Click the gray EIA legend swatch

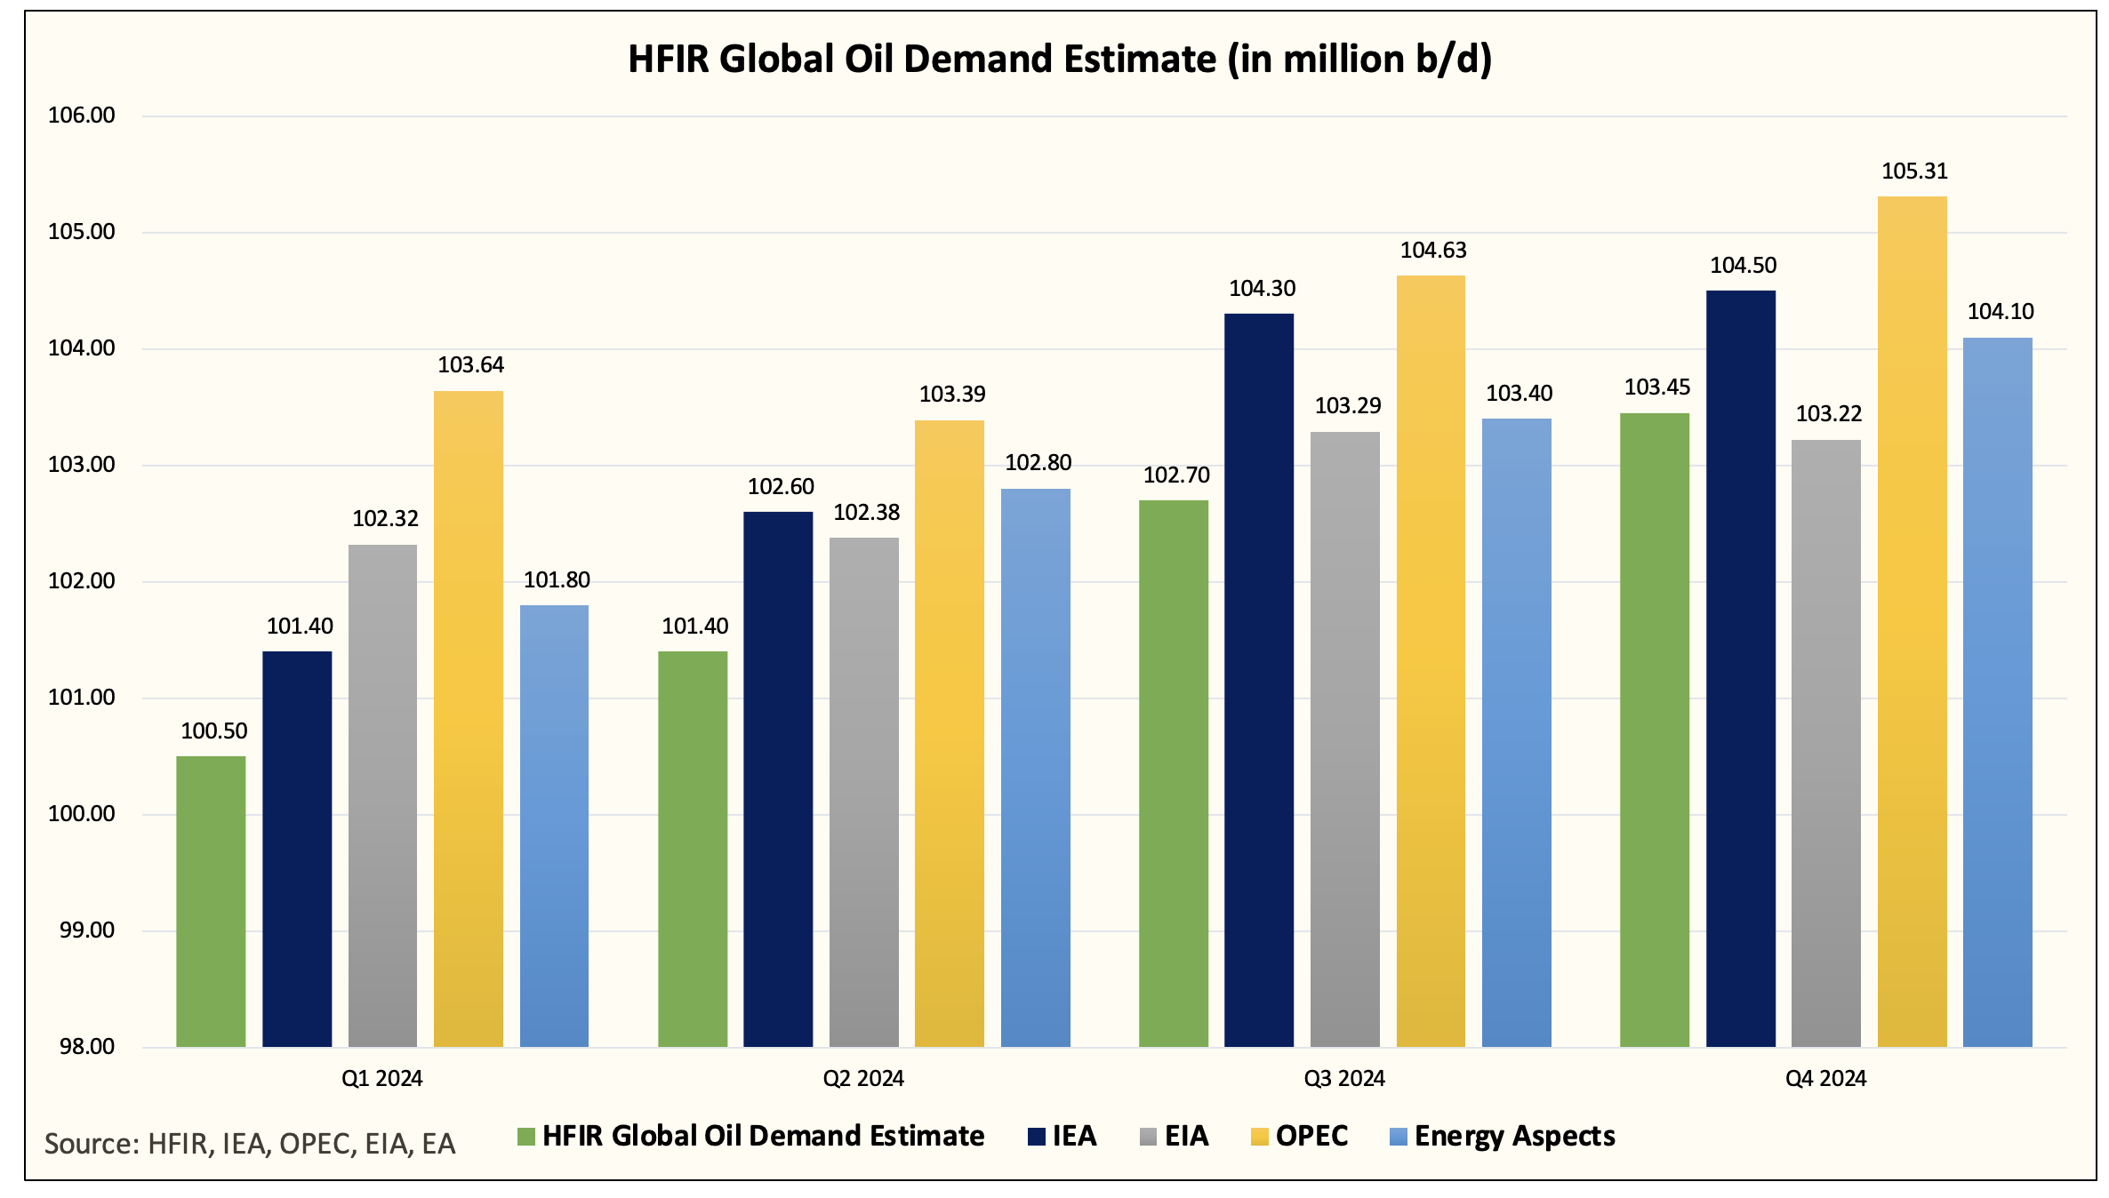(x=1148, y=1137)
